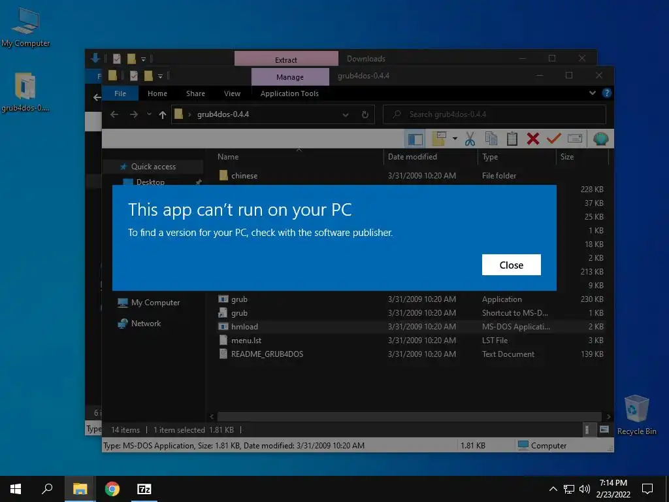Image resolution: width=669 pixels, height=502 pixels.
Task: Go back in grub4dos-0.4.4 window
Action: point(114,114)
